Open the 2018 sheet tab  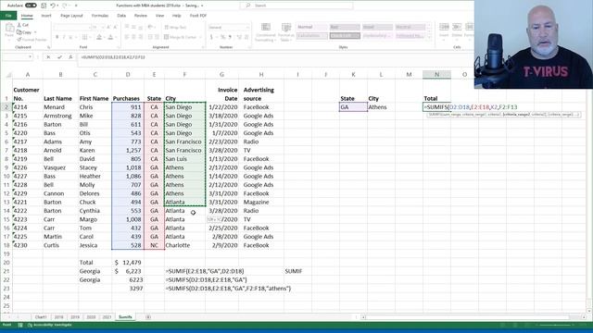pyautogui.click(x=58, y=317)
